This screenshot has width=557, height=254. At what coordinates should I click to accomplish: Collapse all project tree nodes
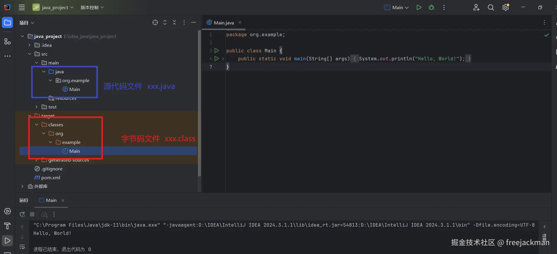(x=174, y=23)
